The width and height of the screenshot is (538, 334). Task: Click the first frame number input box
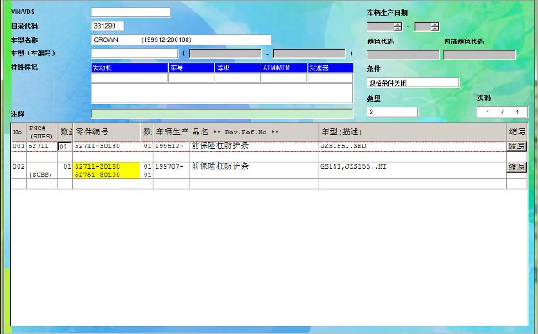pyautogui.click(x=134, y=53)
